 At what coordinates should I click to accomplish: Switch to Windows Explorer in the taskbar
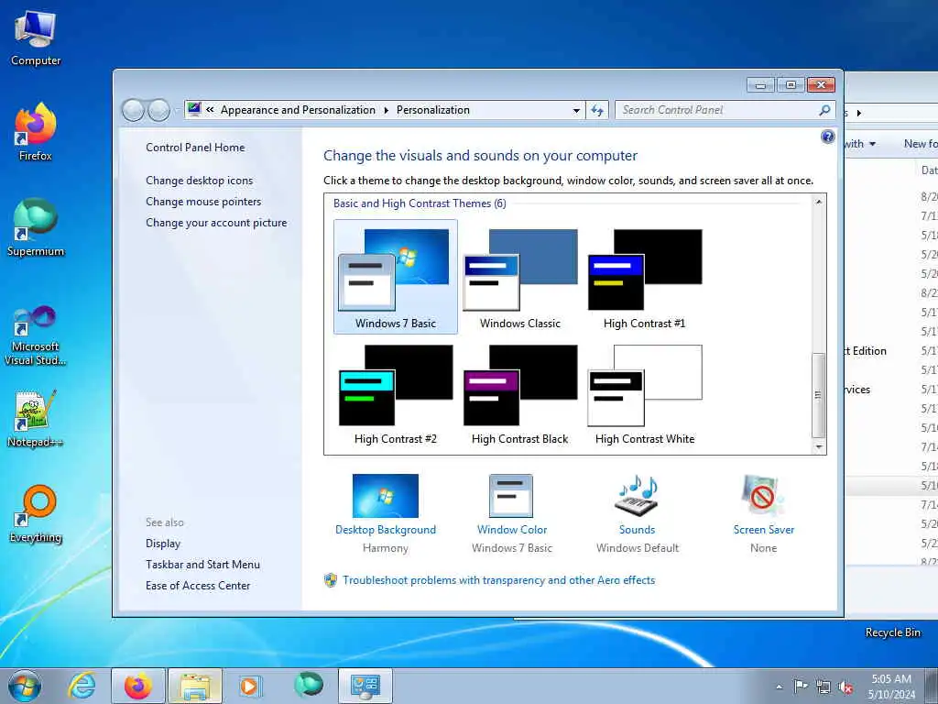point(195,686)
